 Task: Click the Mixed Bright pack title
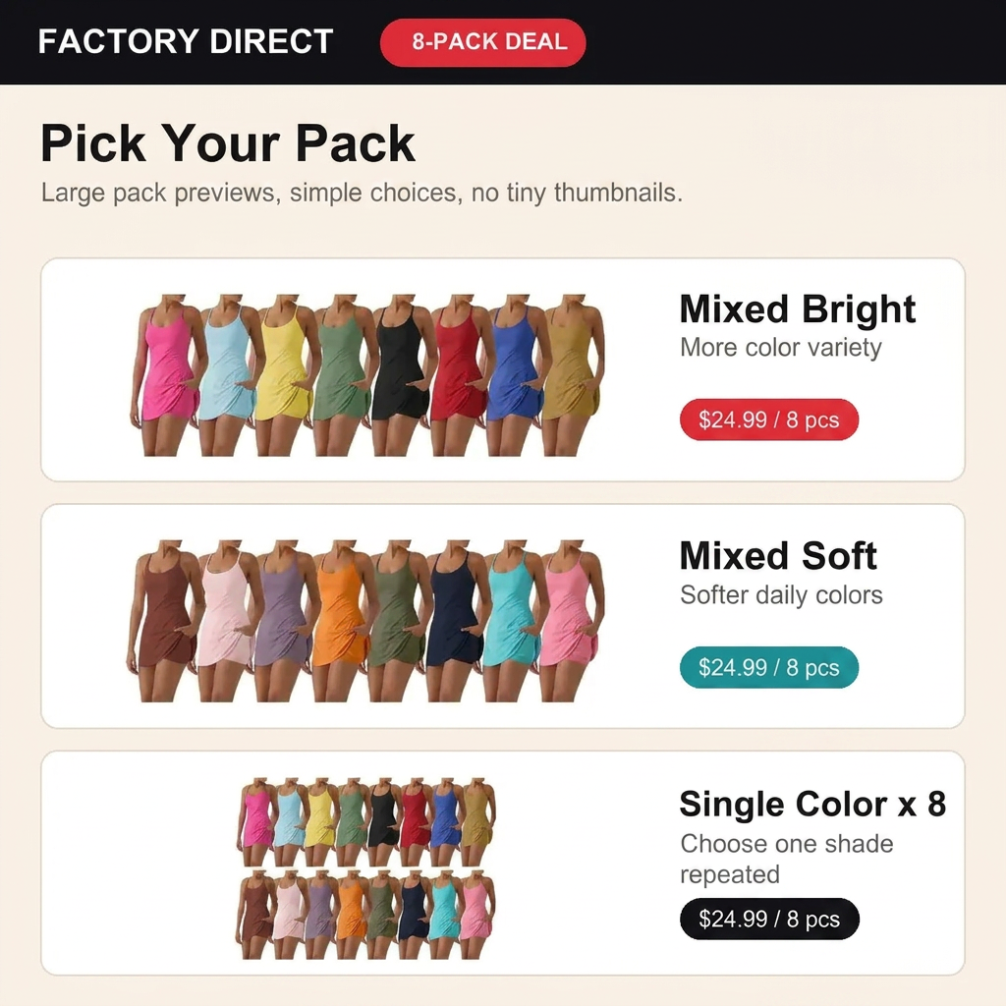[798, 309]
